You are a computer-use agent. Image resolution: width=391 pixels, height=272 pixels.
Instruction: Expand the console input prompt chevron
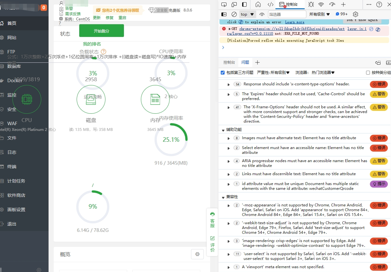tap(223, 47)
